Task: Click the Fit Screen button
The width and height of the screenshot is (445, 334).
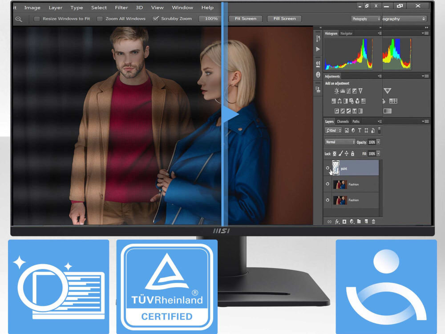Action: pyautogui.click(x=245, y=19)
